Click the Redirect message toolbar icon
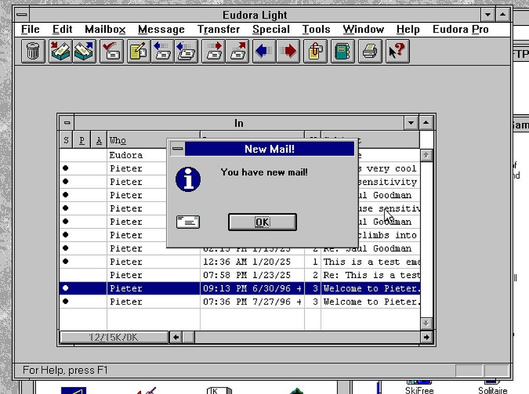 click(x=238, y=52)
